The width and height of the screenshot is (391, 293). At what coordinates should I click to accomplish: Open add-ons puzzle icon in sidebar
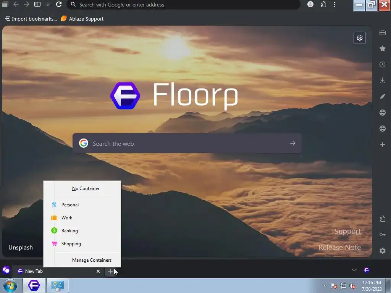click(x=383, y=219)
